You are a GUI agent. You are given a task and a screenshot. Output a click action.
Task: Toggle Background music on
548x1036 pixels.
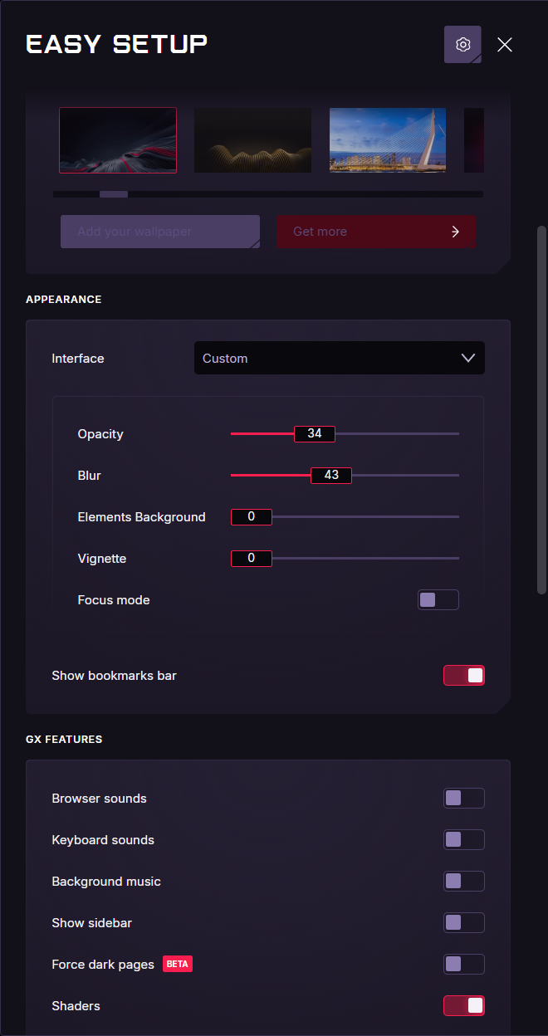(x=463, y=882)
